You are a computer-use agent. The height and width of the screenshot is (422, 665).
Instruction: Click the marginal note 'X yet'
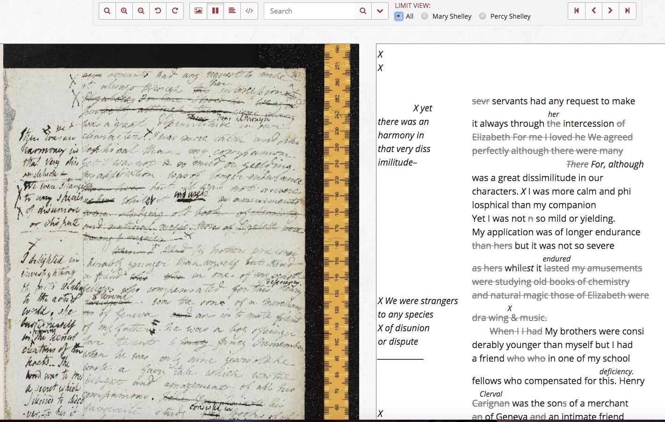point(423,108)
